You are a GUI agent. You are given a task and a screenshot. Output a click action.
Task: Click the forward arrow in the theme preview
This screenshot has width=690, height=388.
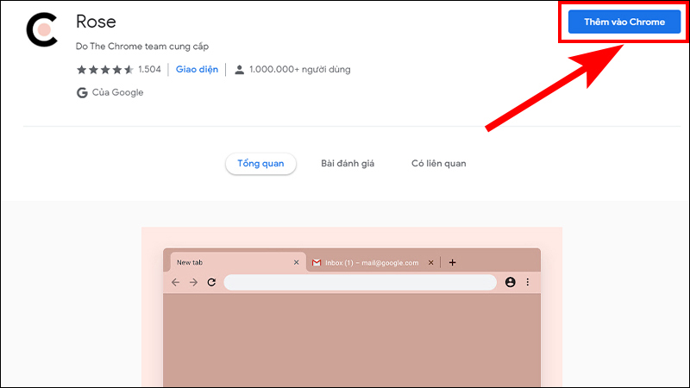click(193, 282)
